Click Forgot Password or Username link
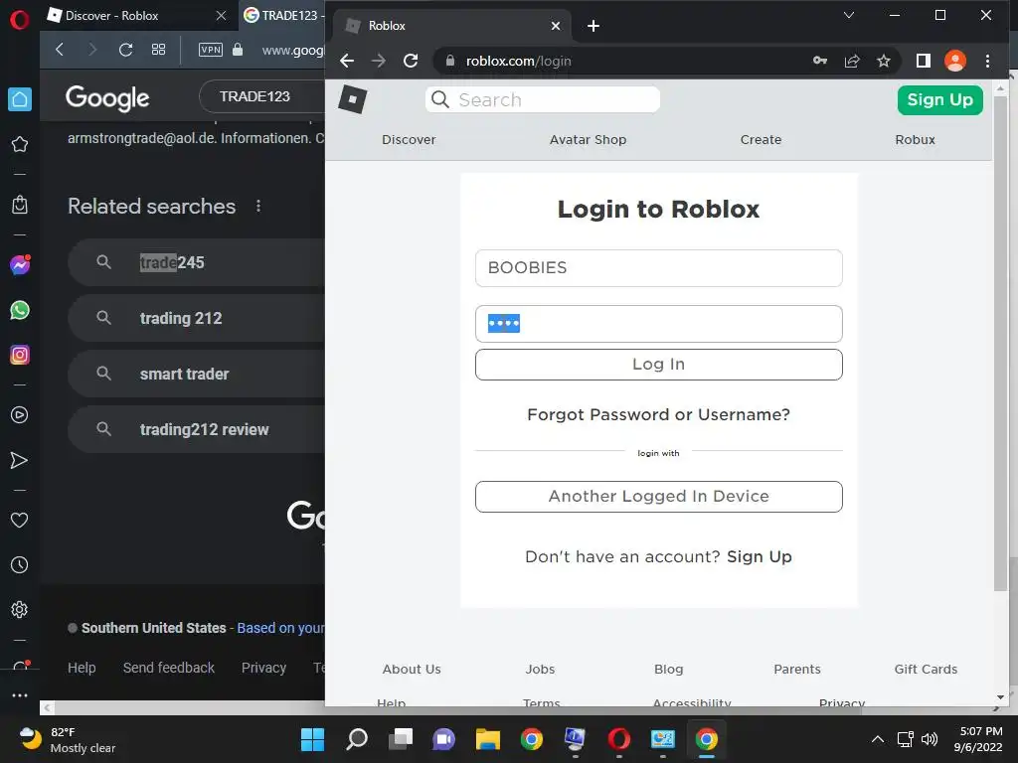The image size is (1018, 763). (658, 414)
